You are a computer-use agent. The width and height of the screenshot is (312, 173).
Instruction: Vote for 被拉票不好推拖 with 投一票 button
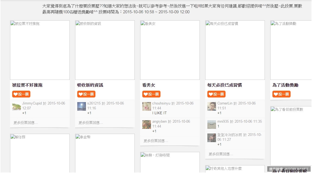[x=21, y=94]
